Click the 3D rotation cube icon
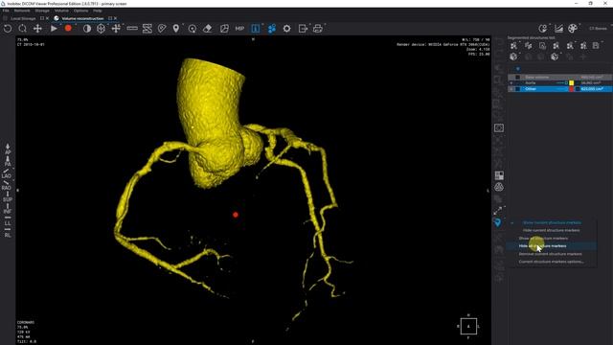 [x=101, y=29]
